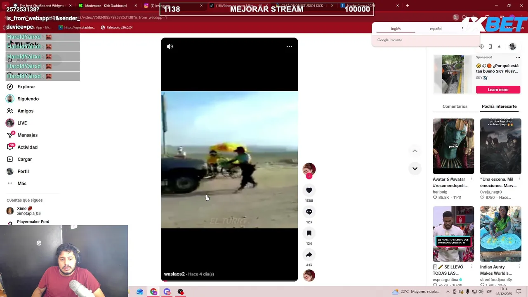Open Perfil in sidebar
528x297 pixels.
coord(23,171)
